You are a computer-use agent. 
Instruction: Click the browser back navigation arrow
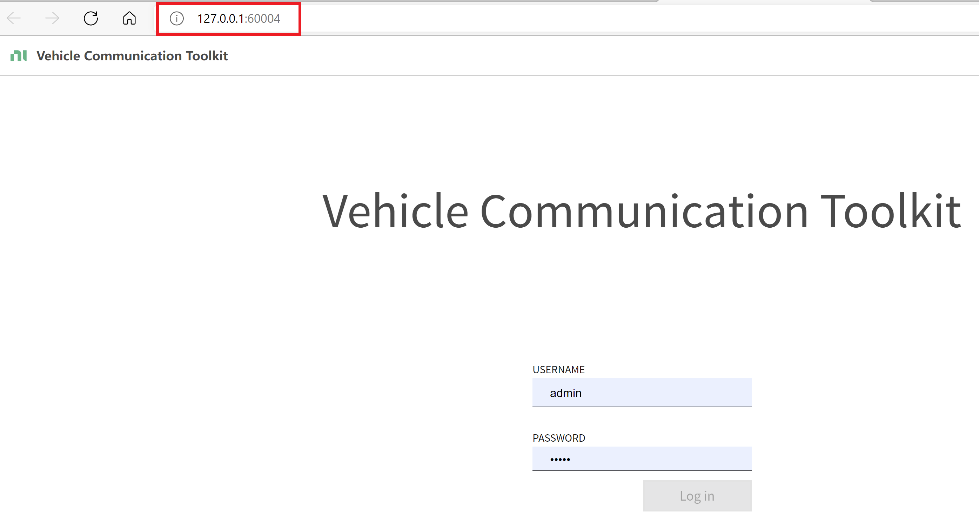click(14, 18)
